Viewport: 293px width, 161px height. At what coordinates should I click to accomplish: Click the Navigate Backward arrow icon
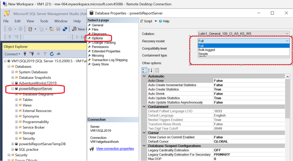click(10, 29)
